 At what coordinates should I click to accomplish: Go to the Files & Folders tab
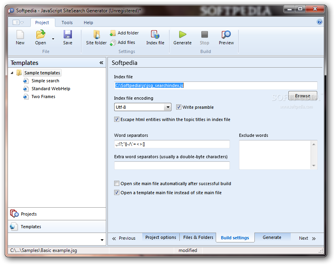pyautogui.click(x=198, y=237)
